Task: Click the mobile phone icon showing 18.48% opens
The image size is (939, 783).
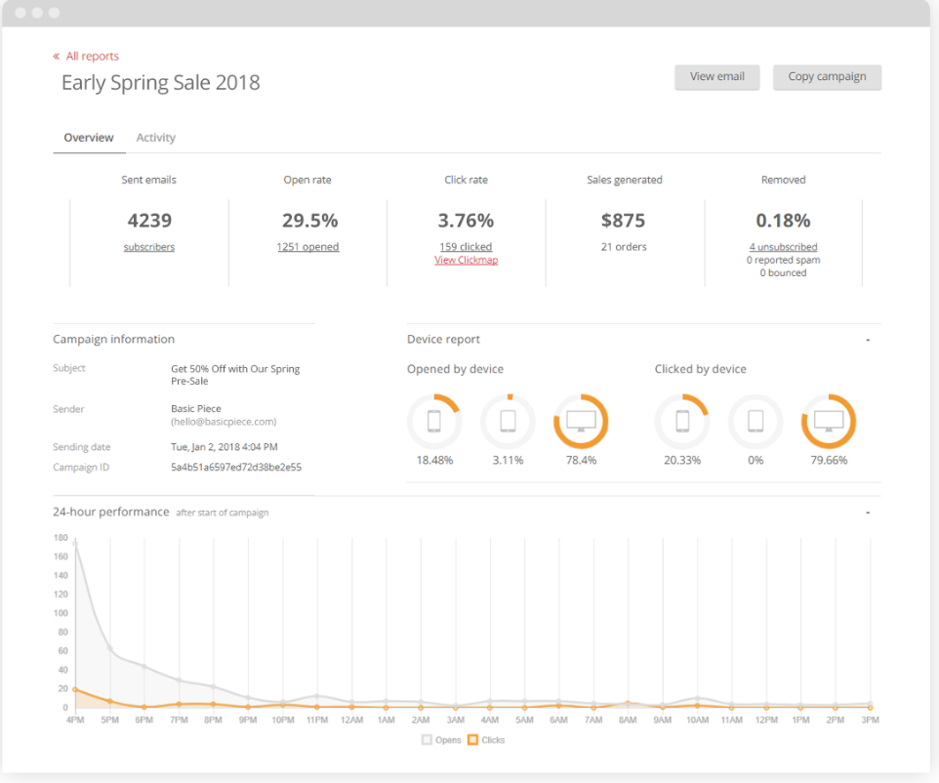Action: [x=434, y=421]
